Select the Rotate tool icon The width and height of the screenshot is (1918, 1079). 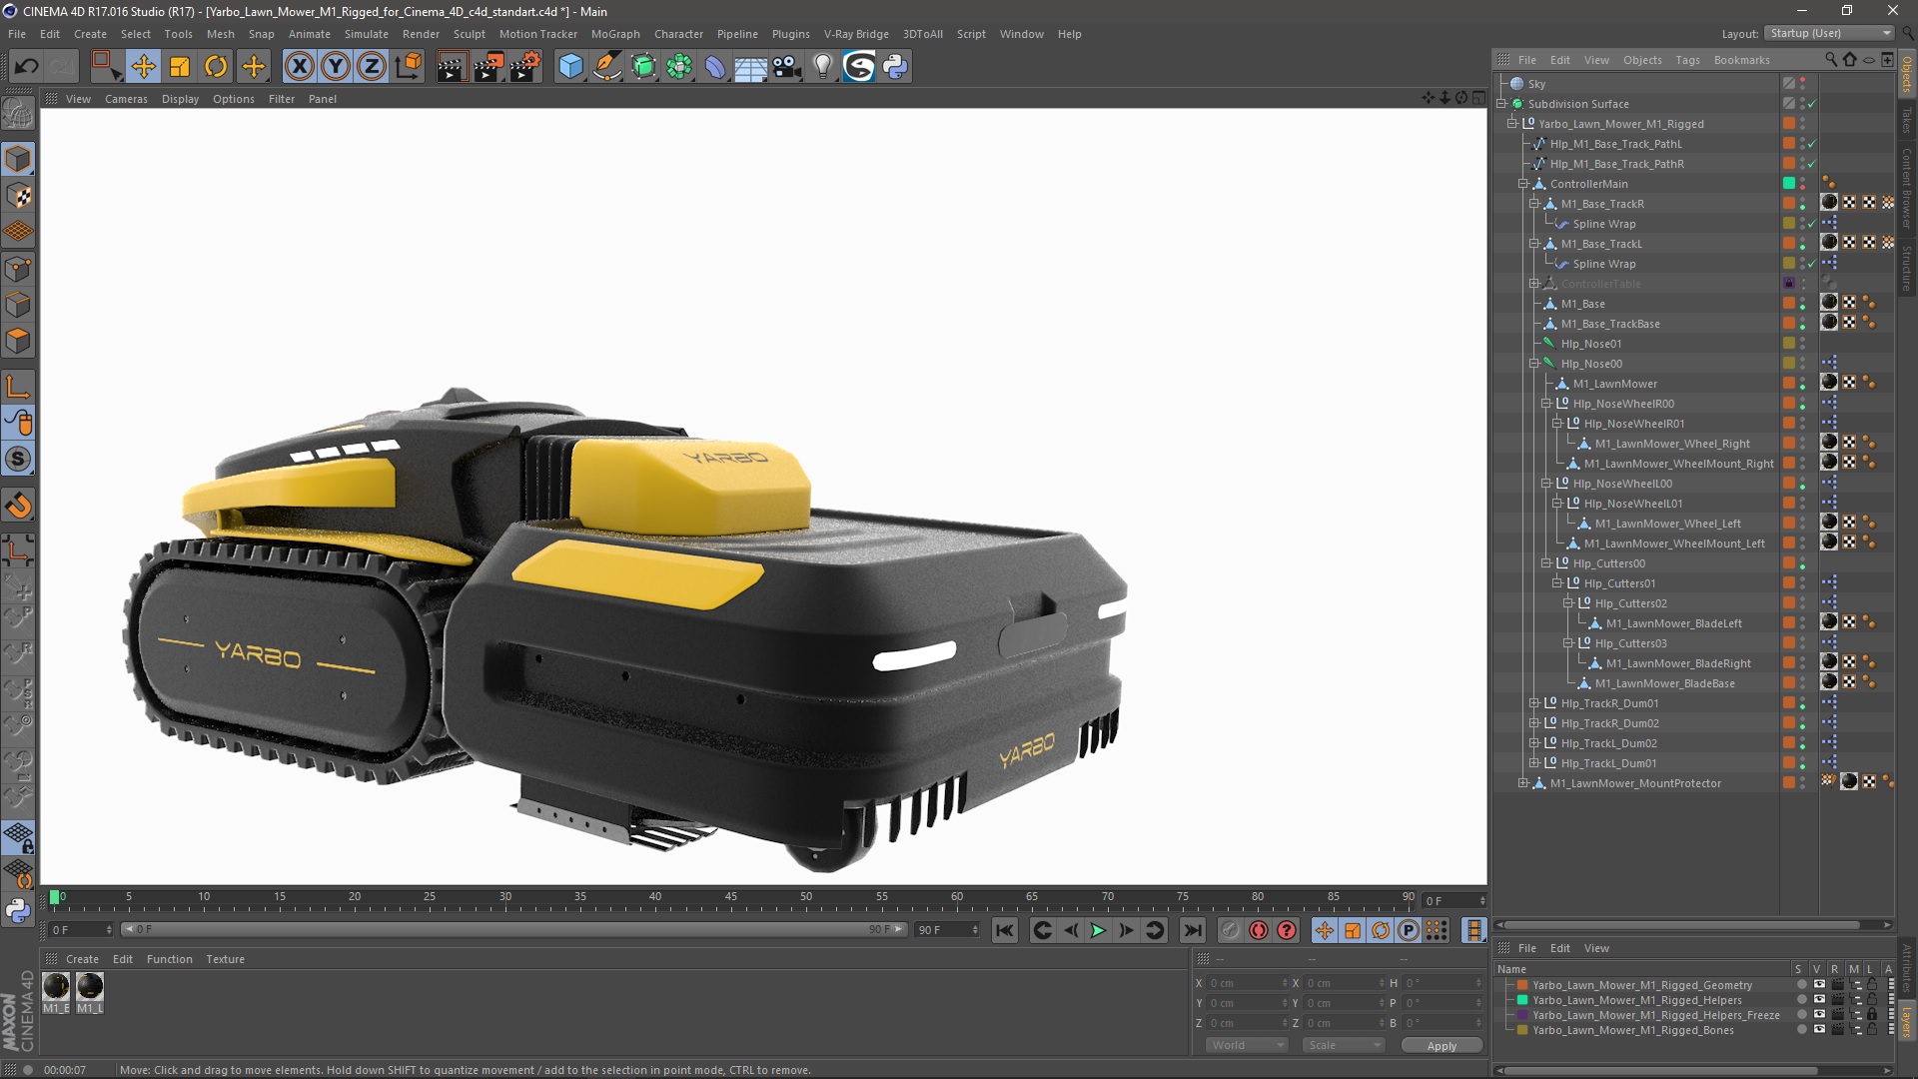point(216,66)
